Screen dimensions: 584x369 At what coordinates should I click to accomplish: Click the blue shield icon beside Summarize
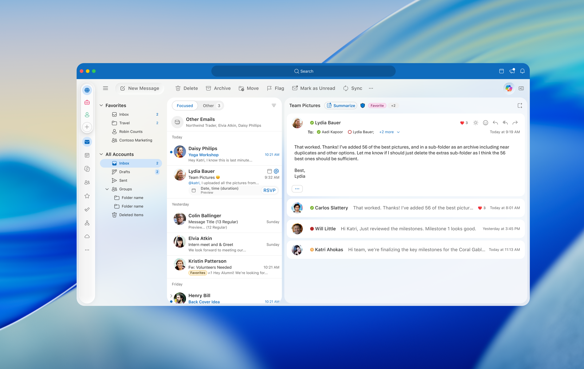click(363, 105)
